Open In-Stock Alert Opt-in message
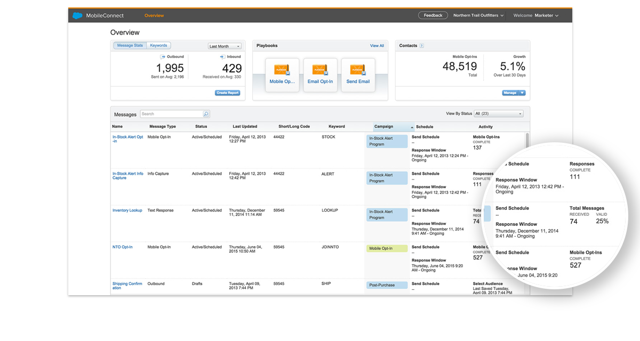 click(128, 139)
